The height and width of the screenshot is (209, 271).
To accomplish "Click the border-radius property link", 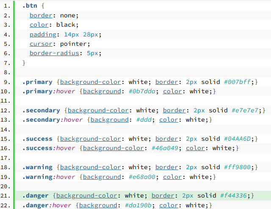I will [54, 53].
